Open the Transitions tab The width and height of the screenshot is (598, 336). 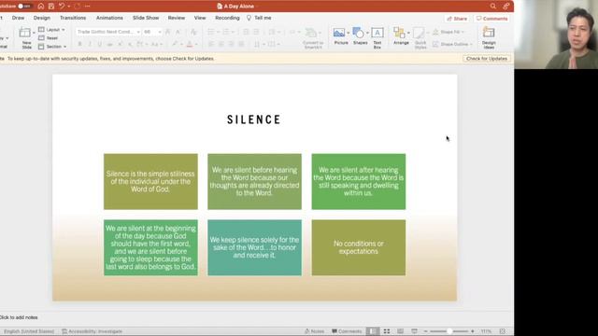(x=73, y=18)
